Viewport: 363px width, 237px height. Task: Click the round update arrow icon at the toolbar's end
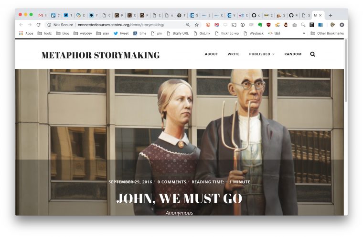coord(342,25)
